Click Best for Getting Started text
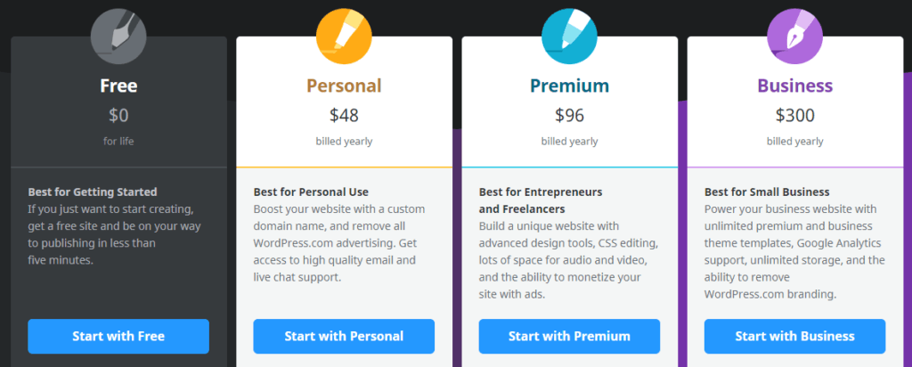Image resolution: width=912 pixels, height=367 pixels. click(x=93, y=192)
